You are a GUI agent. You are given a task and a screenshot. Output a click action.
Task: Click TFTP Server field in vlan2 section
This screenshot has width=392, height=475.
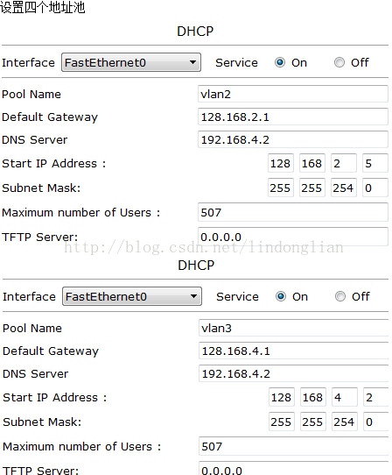293,237
